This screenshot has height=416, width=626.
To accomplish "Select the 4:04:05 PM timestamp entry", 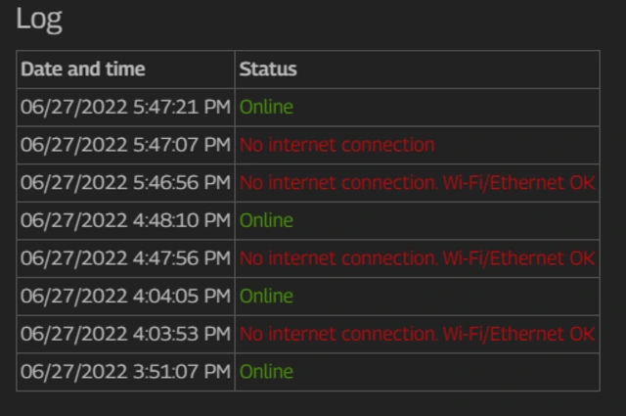I will point(125,296).
